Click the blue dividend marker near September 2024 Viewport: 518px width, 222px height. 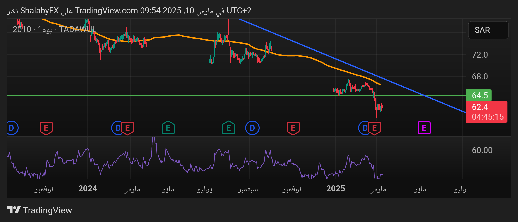(252, 128)
